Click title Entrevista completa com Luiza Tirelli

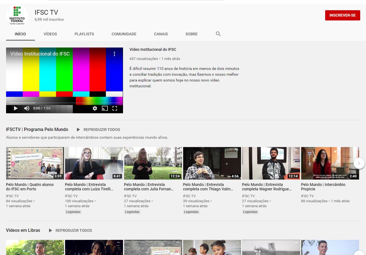pyautogui.click(x=89, y=187)
